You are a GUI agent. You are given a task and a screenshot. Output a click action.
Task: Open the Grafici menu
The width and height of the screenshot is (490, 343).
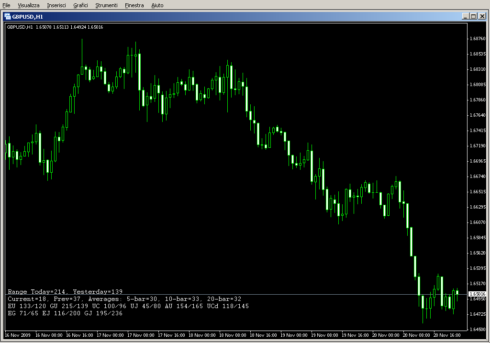coord(80,5)
